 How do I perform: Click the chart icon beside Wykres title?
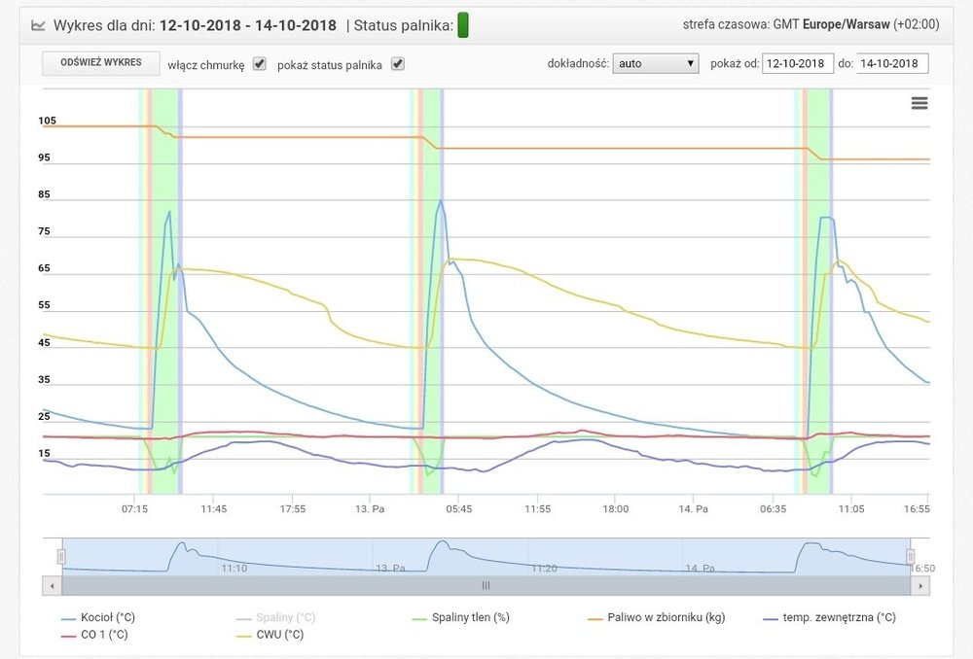click(x=38, y=25)
